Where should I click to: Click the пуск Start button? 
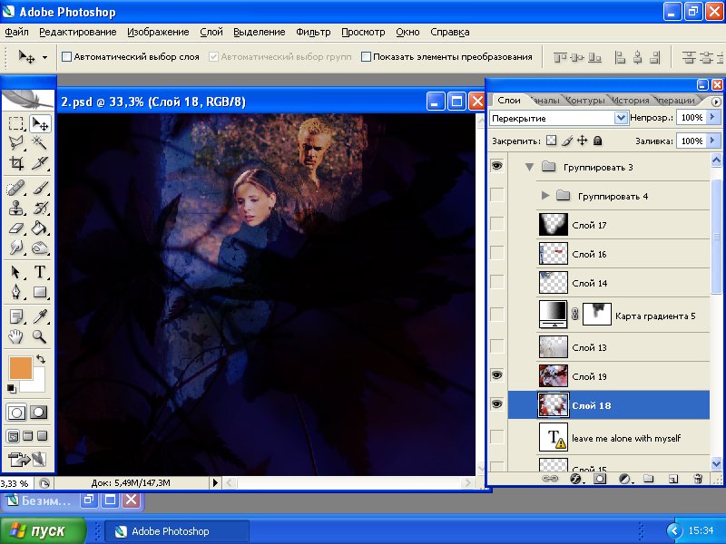pyautogui.click(x=44, y=530)
